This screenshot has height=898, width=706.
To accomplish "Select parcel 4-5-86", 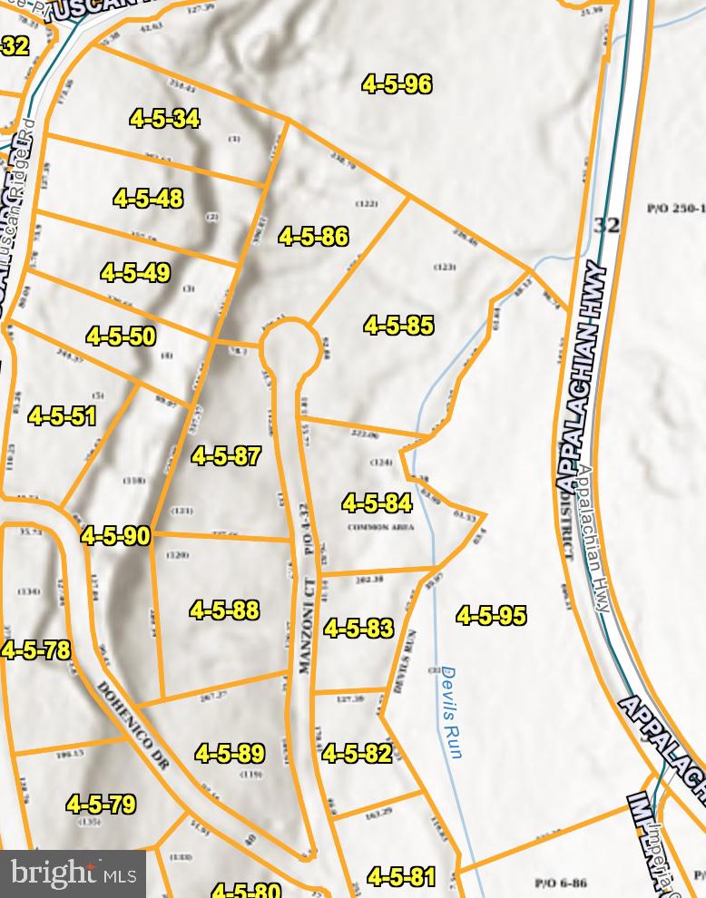I will click(314, 237).
